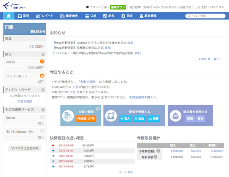Open the 確定申告 menu

(69, 16)
